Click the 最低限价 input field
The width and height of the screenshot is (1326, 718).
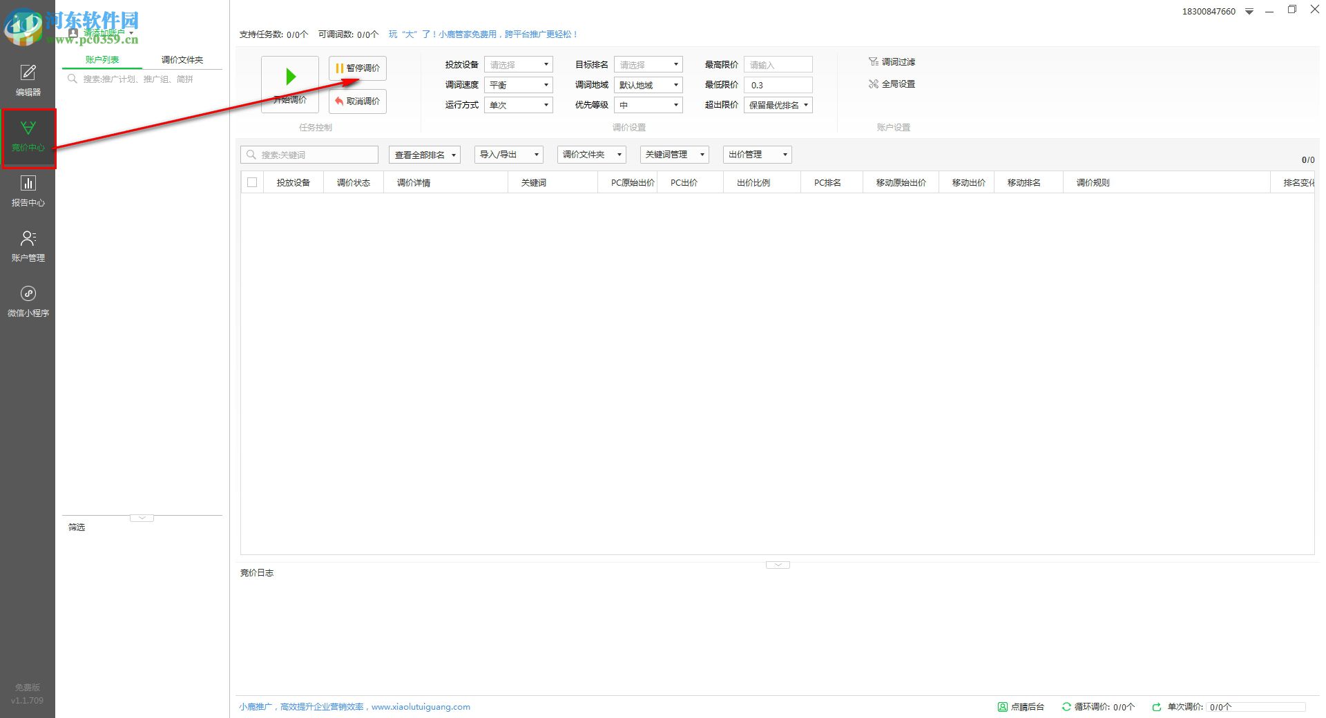[778, 85]
